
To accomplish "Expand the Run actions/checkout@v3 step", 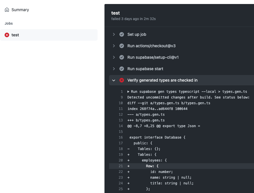I will tap(114, 46).
